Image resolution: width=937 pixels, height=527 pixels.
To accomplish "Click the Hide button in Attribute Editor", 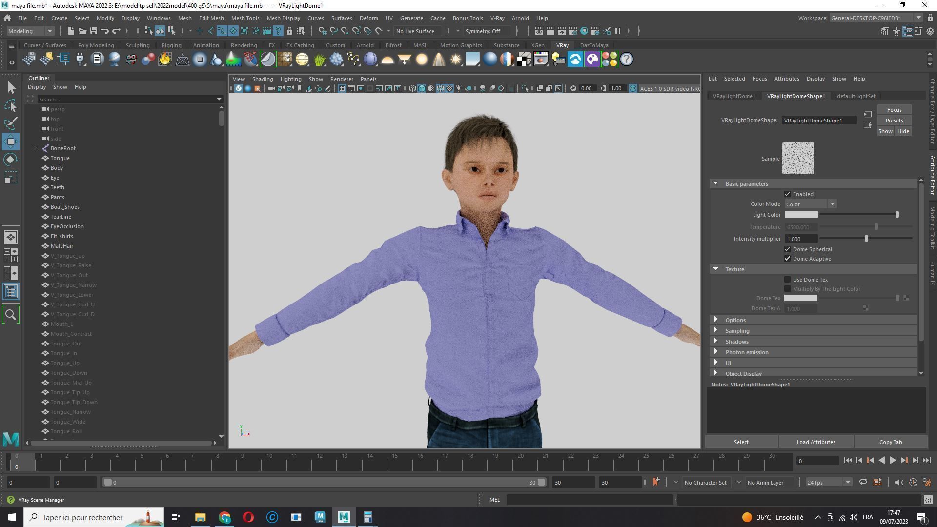I will coord(903,131).
